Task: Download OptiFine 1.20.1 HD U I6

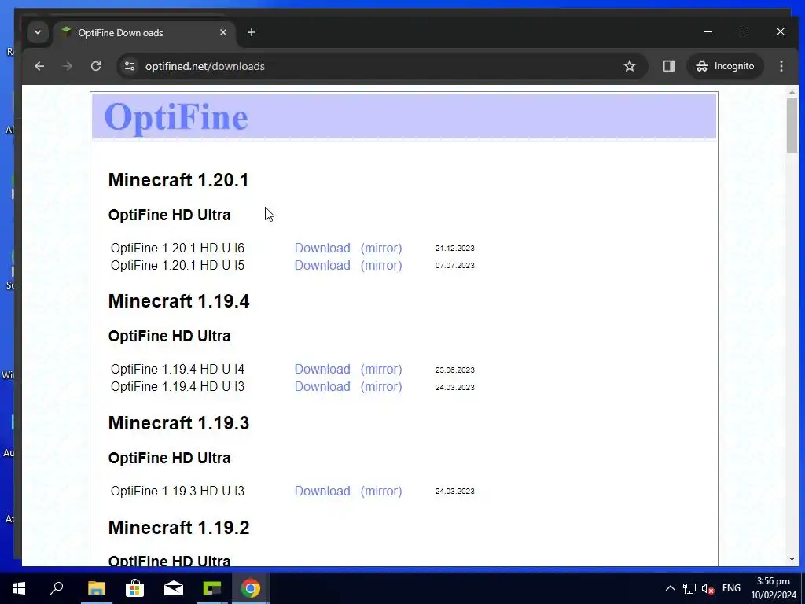Action: pos(322,248)
